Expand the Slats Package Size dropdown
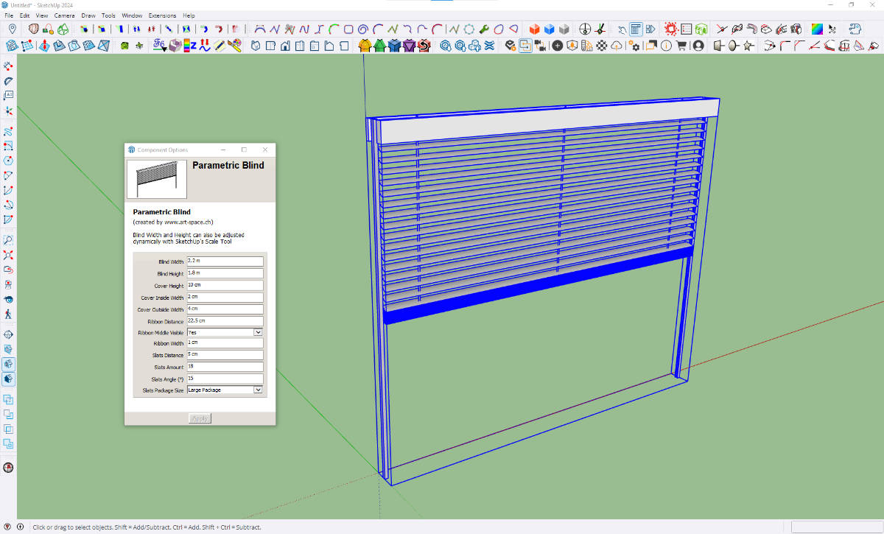 (x=258, y=390)
